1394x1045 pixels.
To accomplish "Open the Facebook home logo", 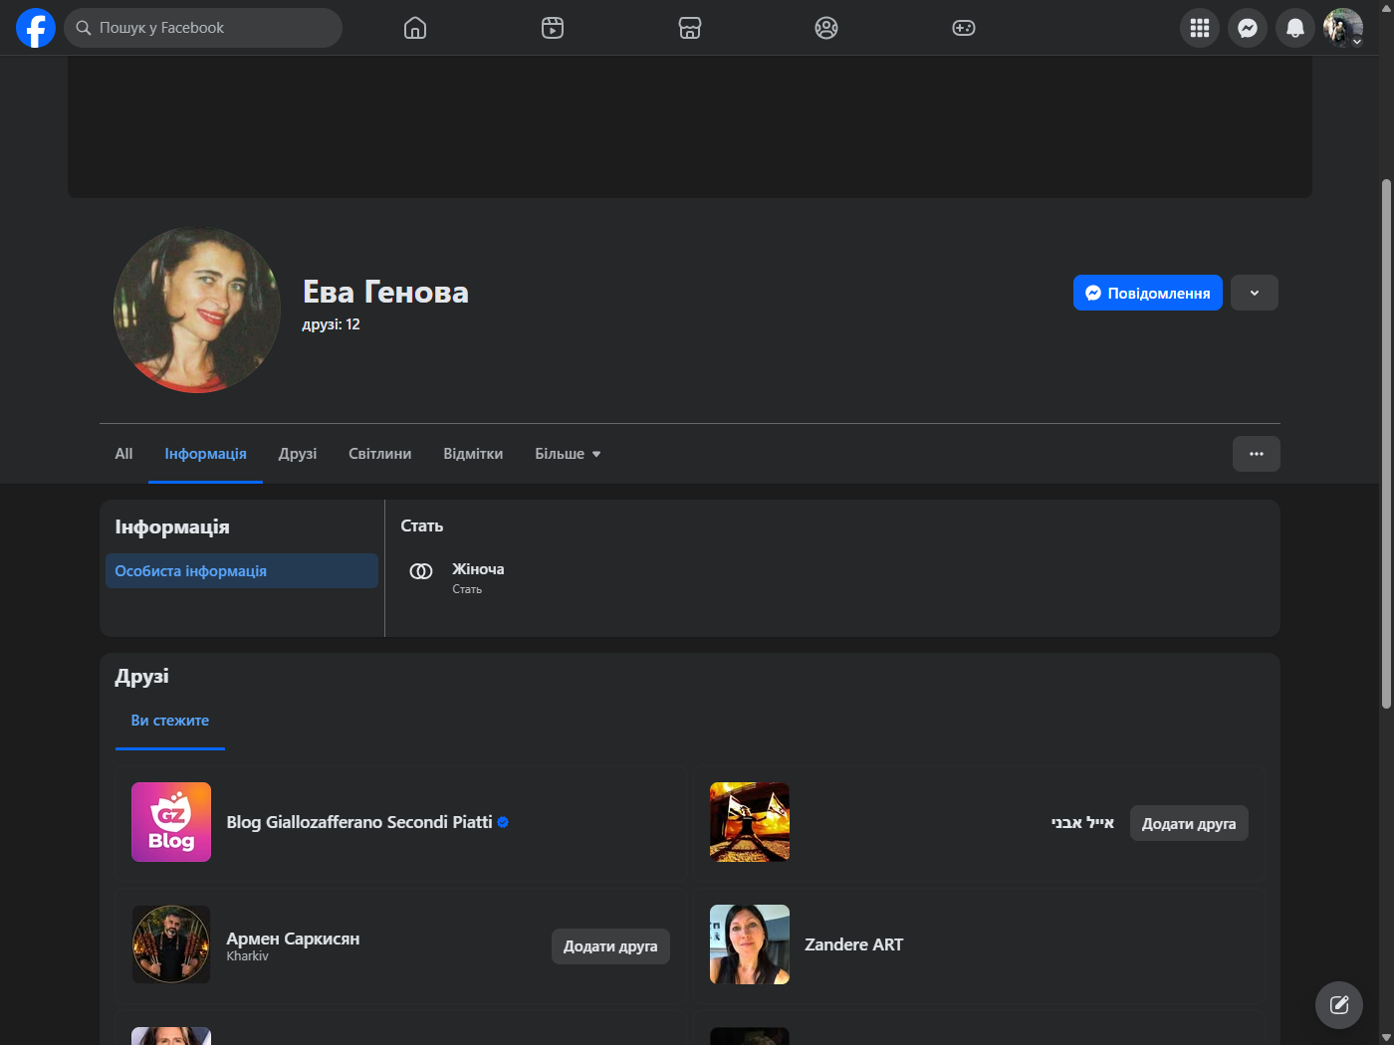I will click(x=36, y=28).
